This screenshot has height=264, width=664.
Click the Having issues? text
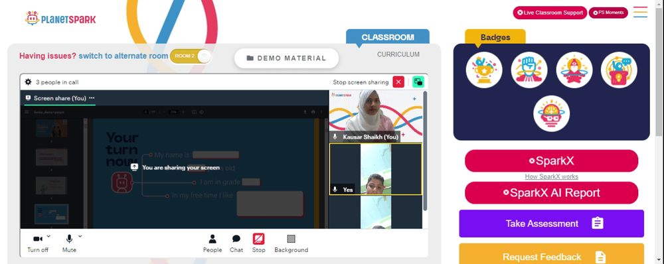coord(48,56)
